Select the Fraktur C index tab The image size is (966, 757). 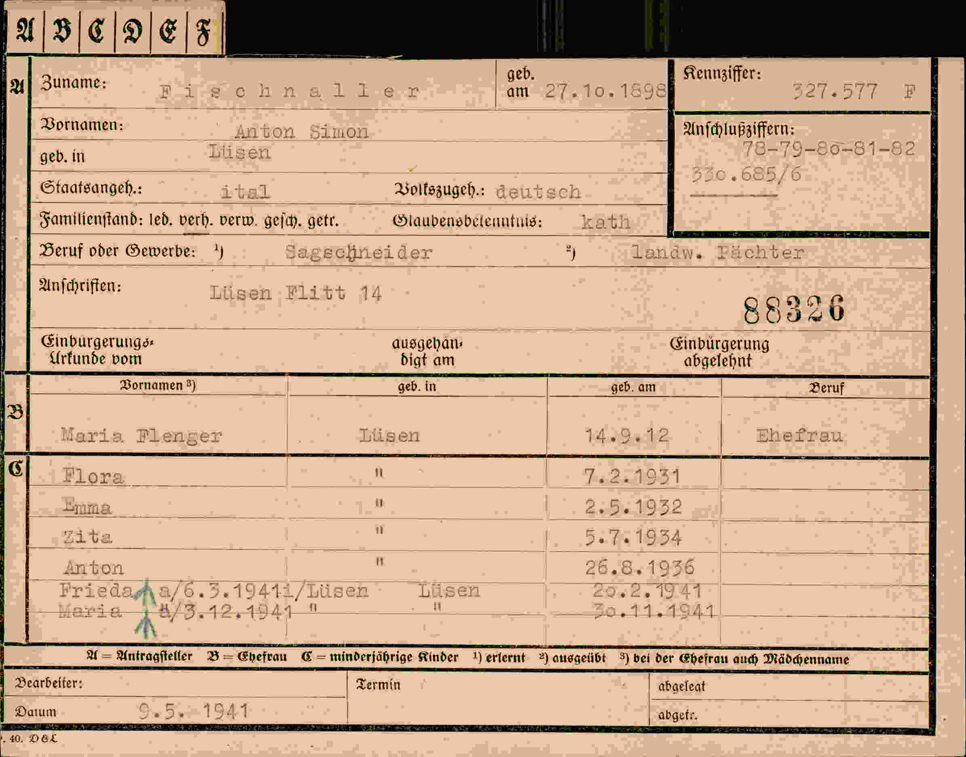(97, 32)
